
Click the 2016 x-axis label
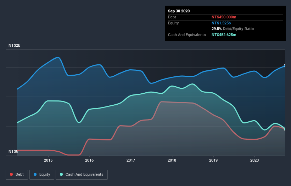89,160
